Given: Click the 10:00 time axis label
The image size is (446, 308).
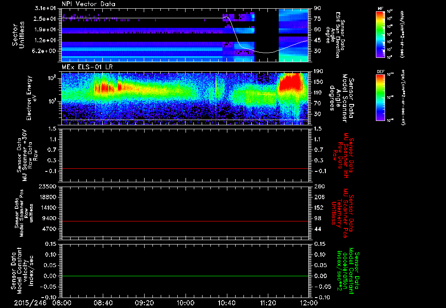Looking at the screenshot, I should click(x=186, y=303).
